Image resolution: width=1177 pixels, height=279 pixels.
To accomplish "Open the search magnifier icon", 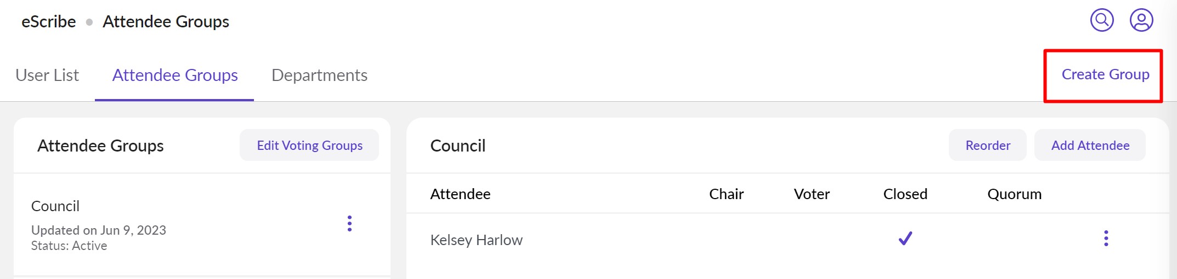I will pos(1101,21).
